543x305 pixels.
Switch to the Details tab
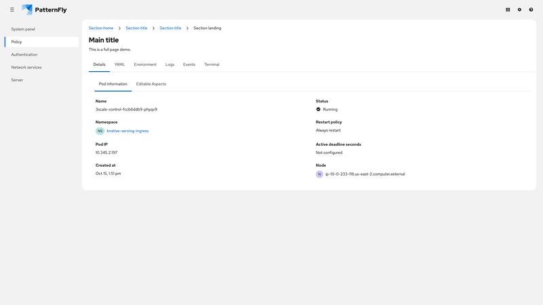point(99,64)
